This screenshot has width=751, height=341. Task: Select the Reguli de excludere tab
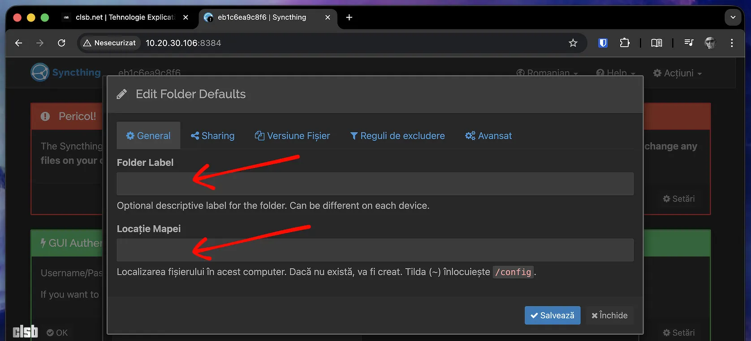[x=397, y=136]
